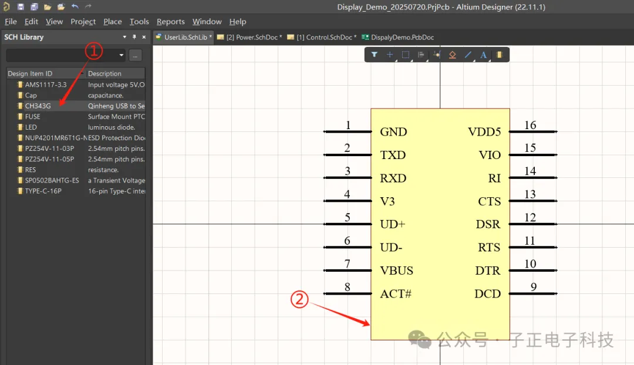Select the SP0502BAHTG-ES component row

[76, 180]
